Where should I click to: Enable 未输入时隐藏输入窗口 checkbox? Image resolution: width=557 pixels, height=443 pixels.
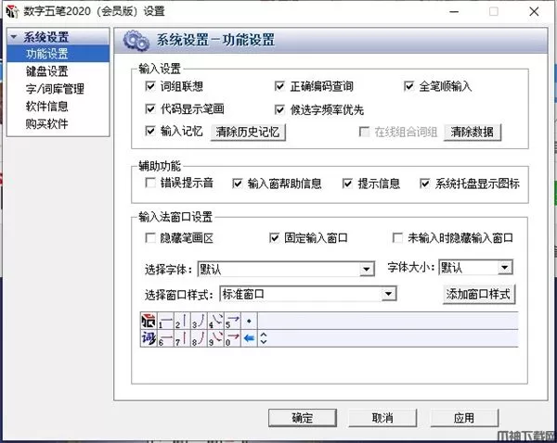pos(397,237)
